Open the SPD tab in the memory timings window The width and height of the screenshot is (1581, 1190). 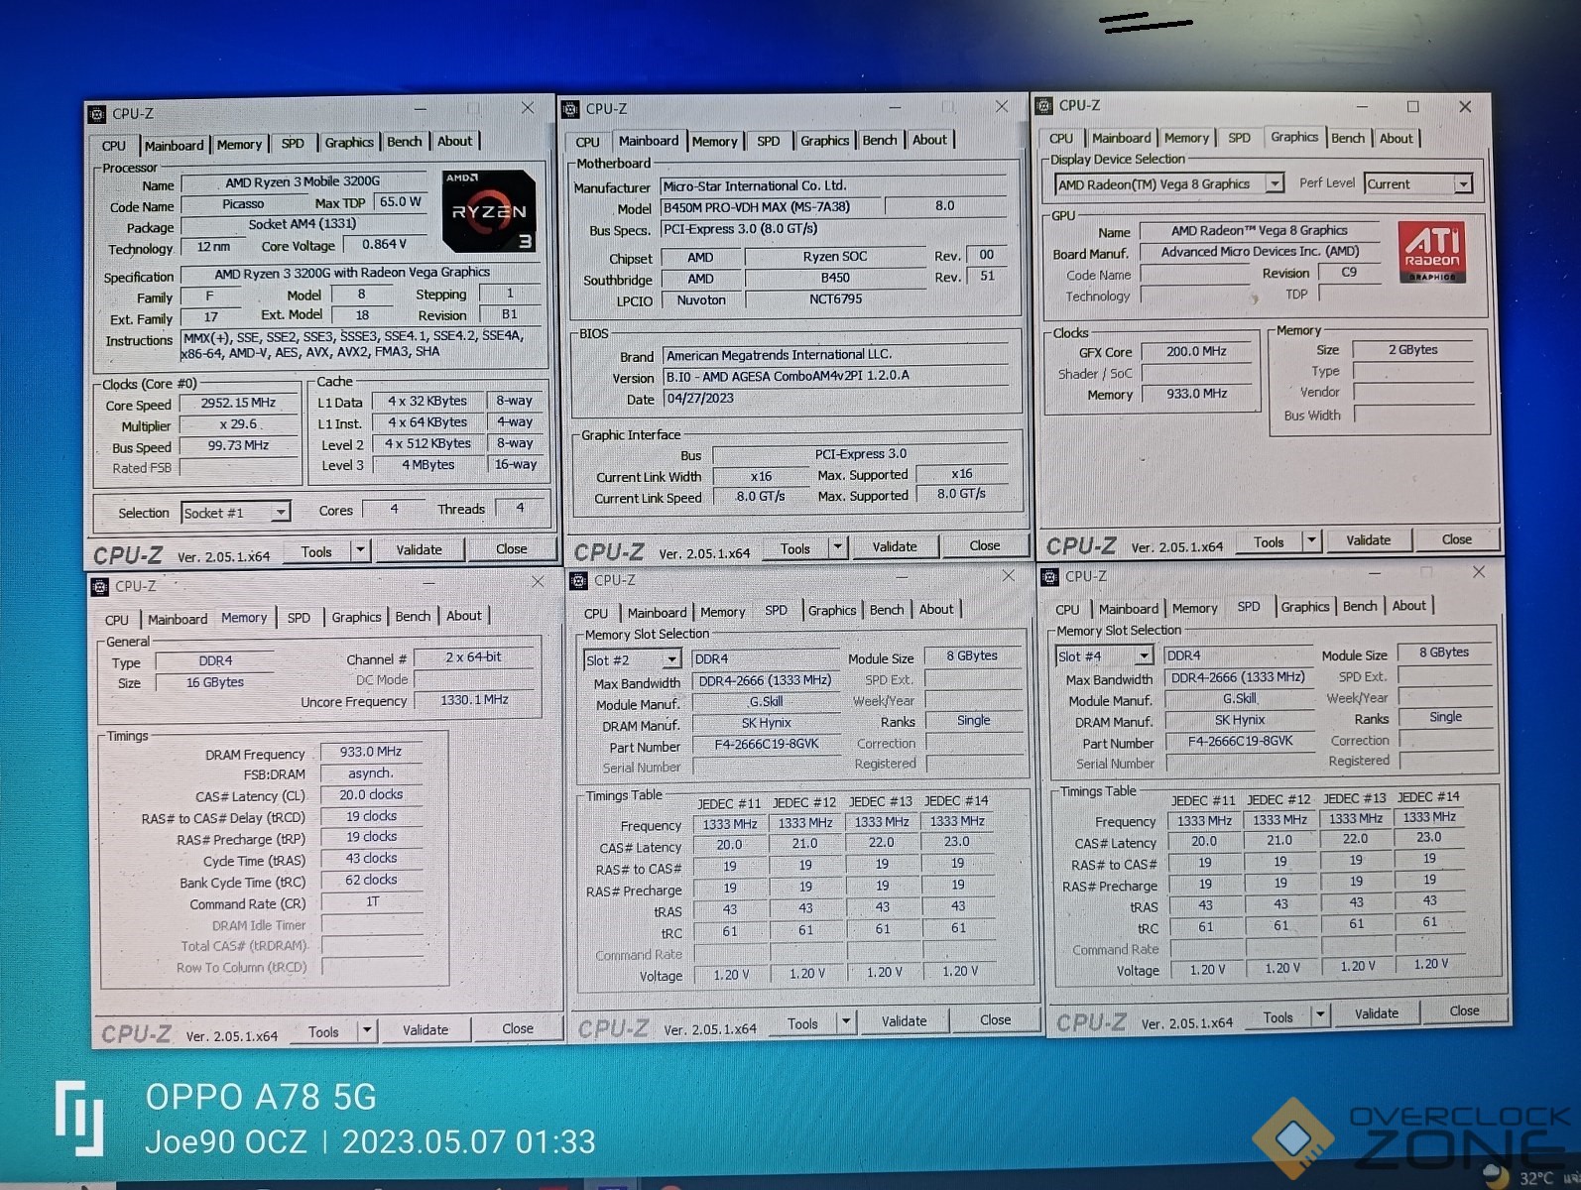click(299, 618)
